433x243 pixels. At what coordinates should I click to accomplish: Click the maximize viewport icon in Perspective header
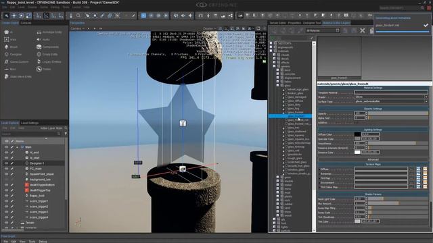point(258,28)
